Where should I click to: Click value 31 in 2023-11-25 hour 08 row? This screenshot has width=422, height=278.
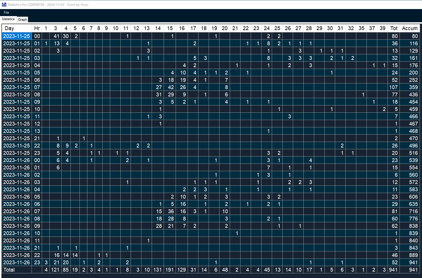(158, 95)
